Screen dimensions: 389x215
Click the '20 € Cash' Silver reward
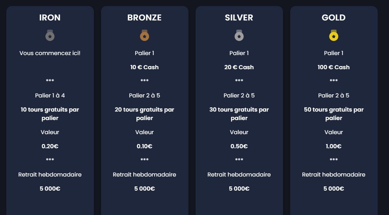239,67
